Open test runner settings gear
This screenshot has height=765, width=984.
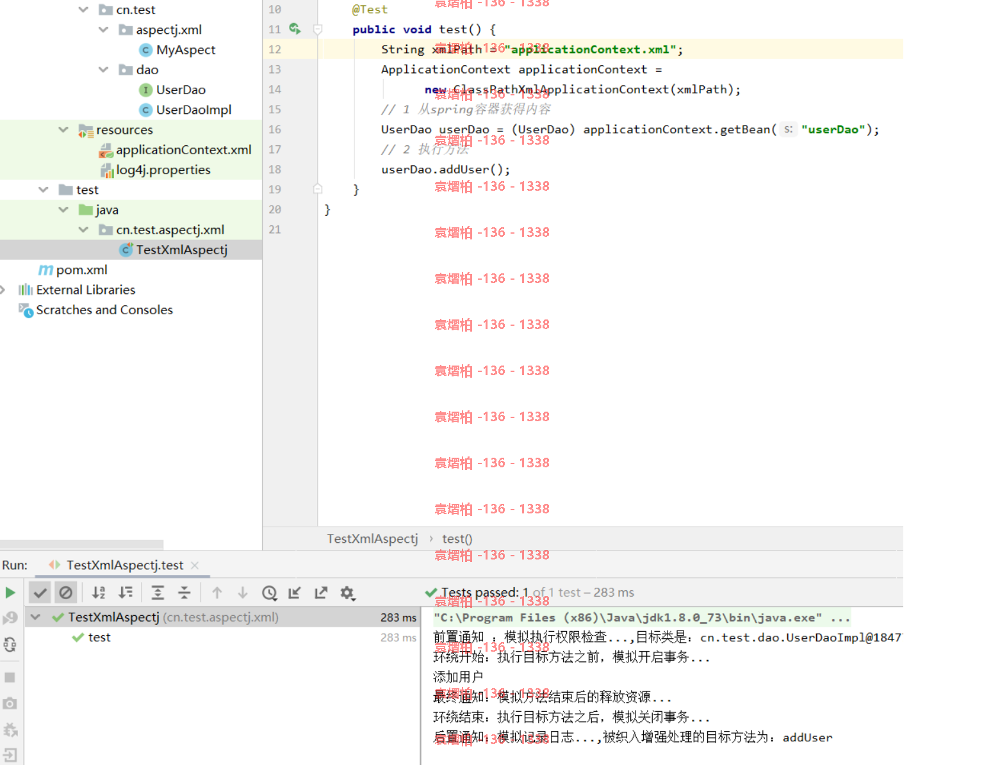347,593
